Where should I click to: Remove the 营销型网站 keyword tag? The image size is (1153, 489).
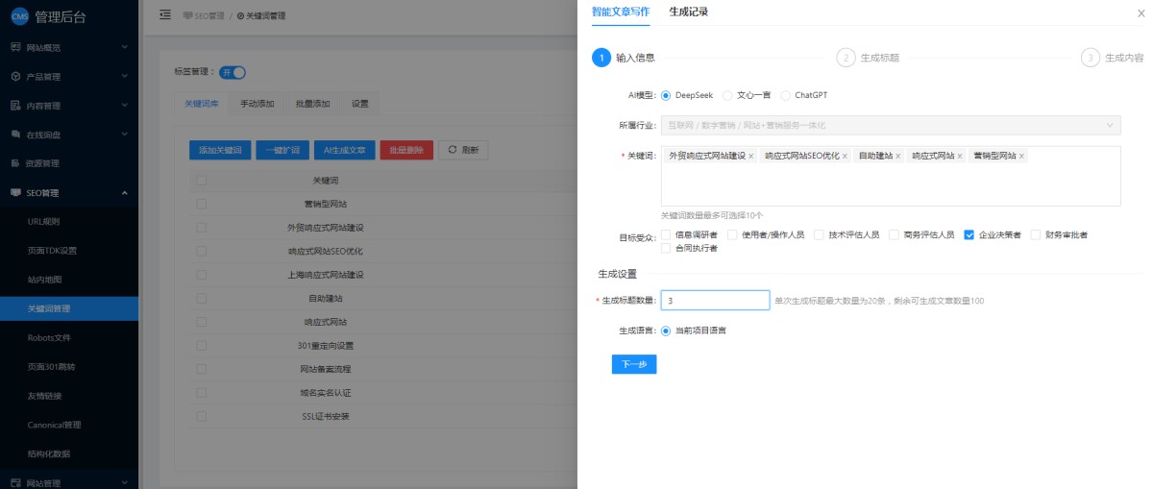(x=1021, y=156)
